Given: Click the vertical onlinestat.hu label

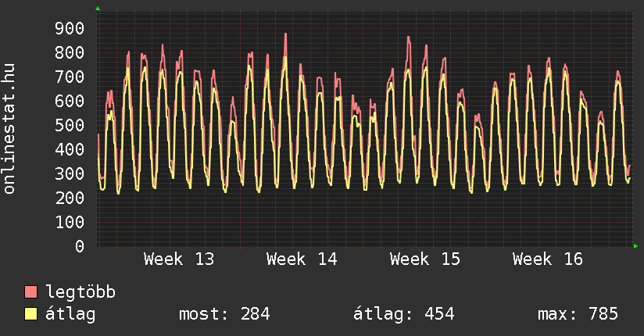Looking at the screenshot, I should coord(10,129).
